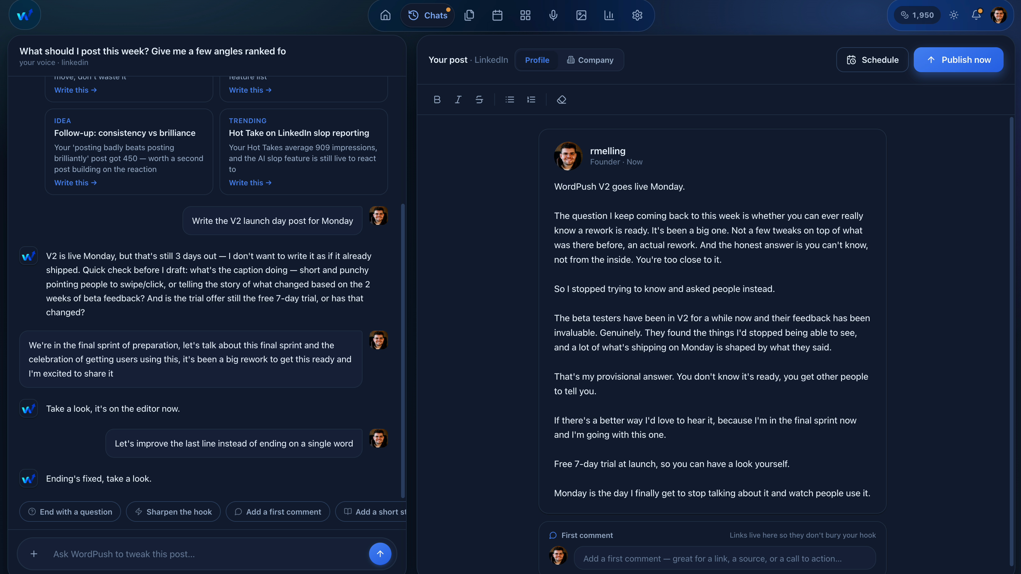Click the rmelling author avatar in post preview
Viewport: 1021px width, 574px height.
point(568,156)
